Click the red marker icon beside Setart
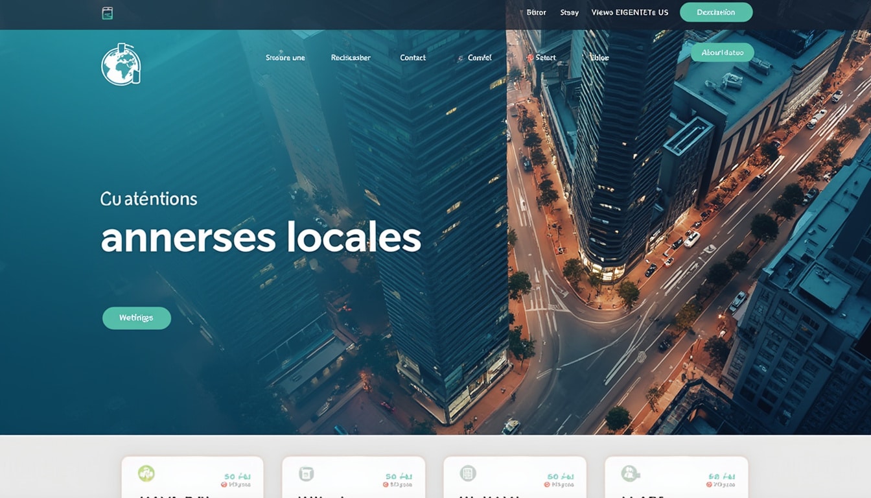 (530, 58)
